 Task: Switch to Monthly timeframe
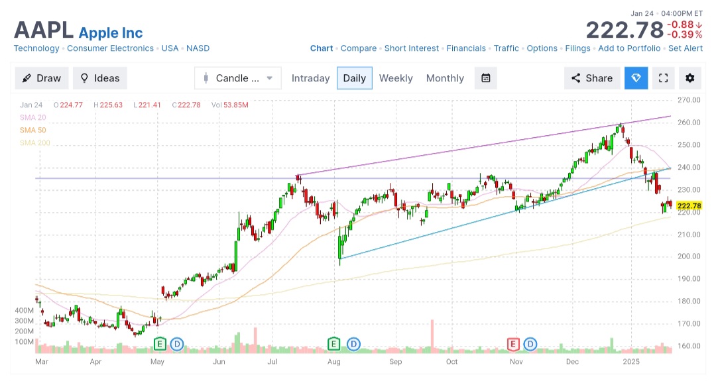pyautogui.click(x=445, y=78)
